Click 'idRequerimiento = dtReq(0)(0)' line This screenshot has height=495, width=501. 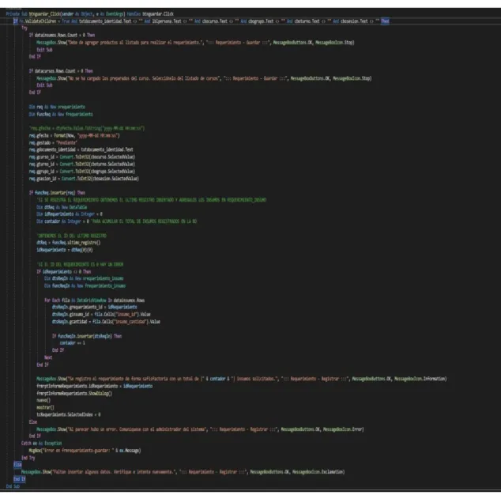(65, 250)
